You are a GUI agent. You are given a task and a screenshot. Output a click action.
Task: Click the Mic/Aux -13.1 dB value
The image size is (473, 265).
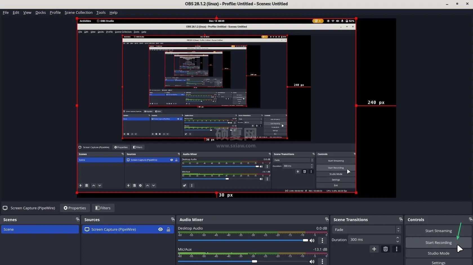320,249
